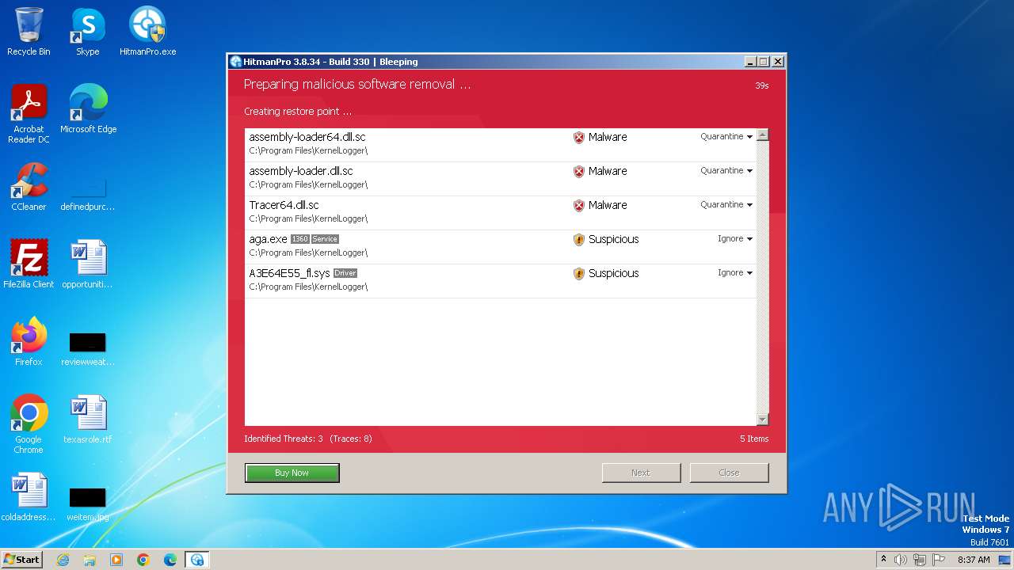The image size is (1014, 570).
Task: Select the HitmanPro.exe desktop icon
Action: pos(147,32)
